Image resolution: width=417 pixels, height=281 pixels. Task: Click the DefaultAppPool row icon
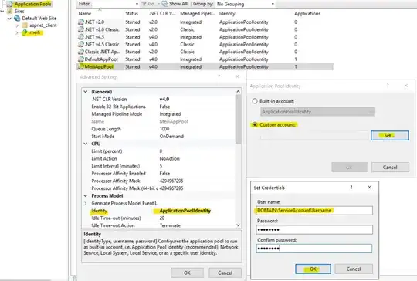pos(81,59)
